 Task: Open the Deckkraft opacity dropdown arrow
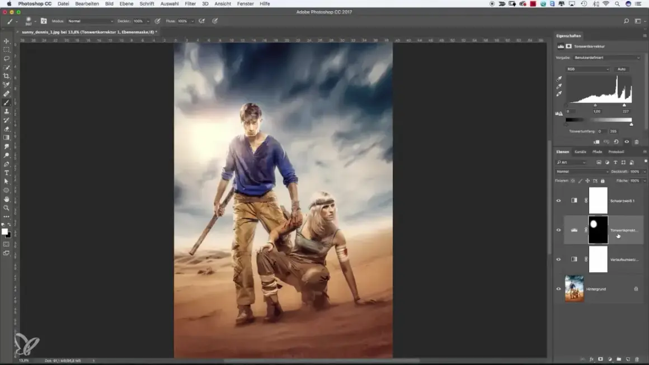click(645, 172)
